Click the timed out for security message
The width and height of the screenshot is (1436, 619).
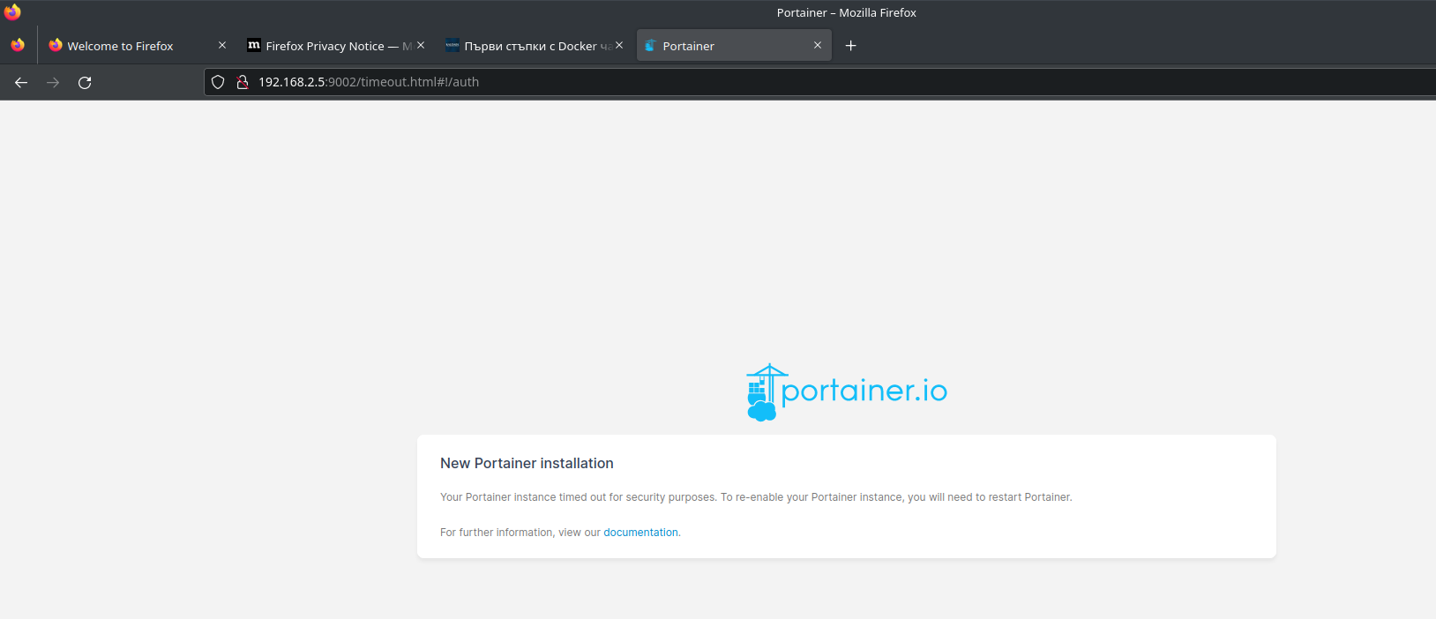click(756, 497)
